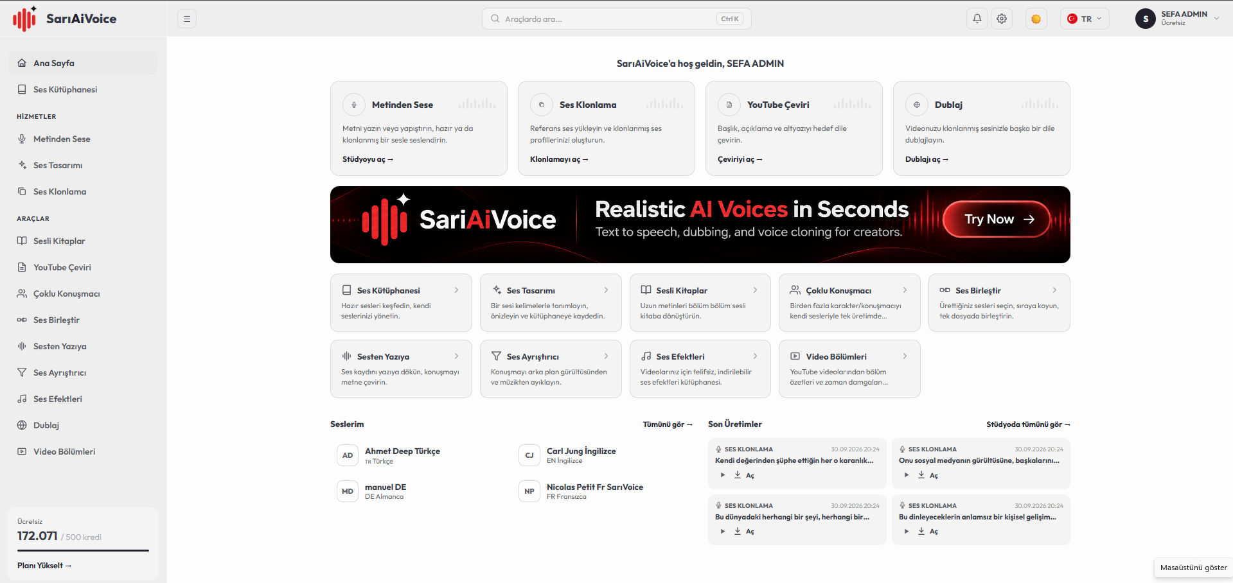Expand the Ses Kütüphanesi card chevron

pos(456,290)
